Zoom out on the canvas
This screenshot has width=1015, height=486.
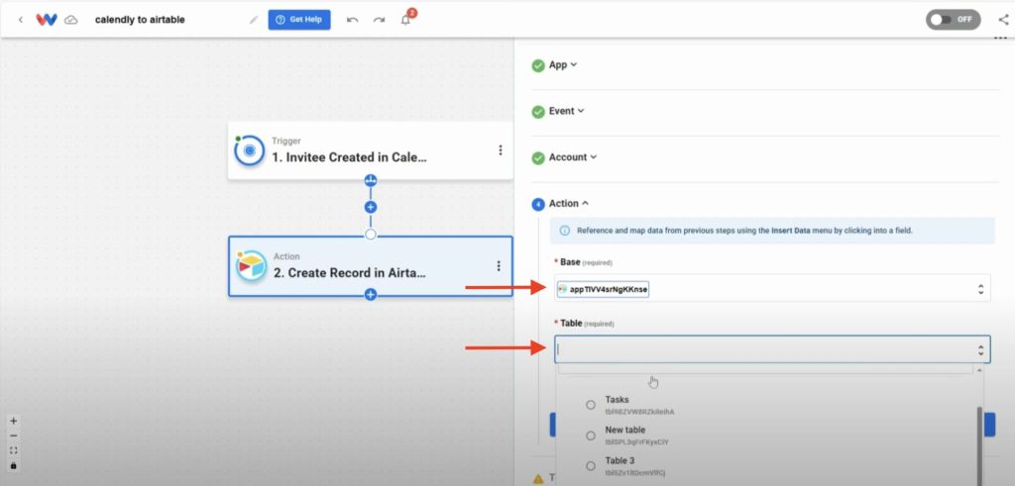[x=14, y=436]
